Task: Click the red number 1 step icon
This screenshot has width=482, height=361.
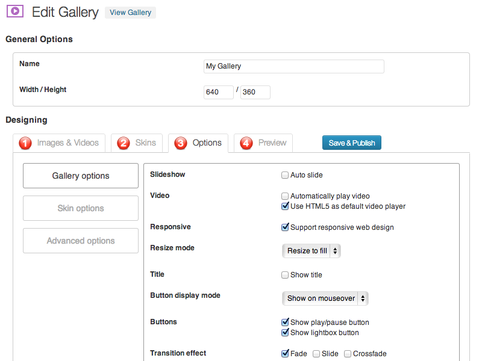Action: pos(25,143)
